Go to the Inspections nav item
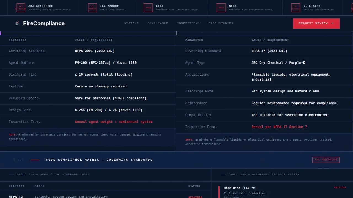The width and height of the screenshot is (353, 198). [x=188, y=23]
